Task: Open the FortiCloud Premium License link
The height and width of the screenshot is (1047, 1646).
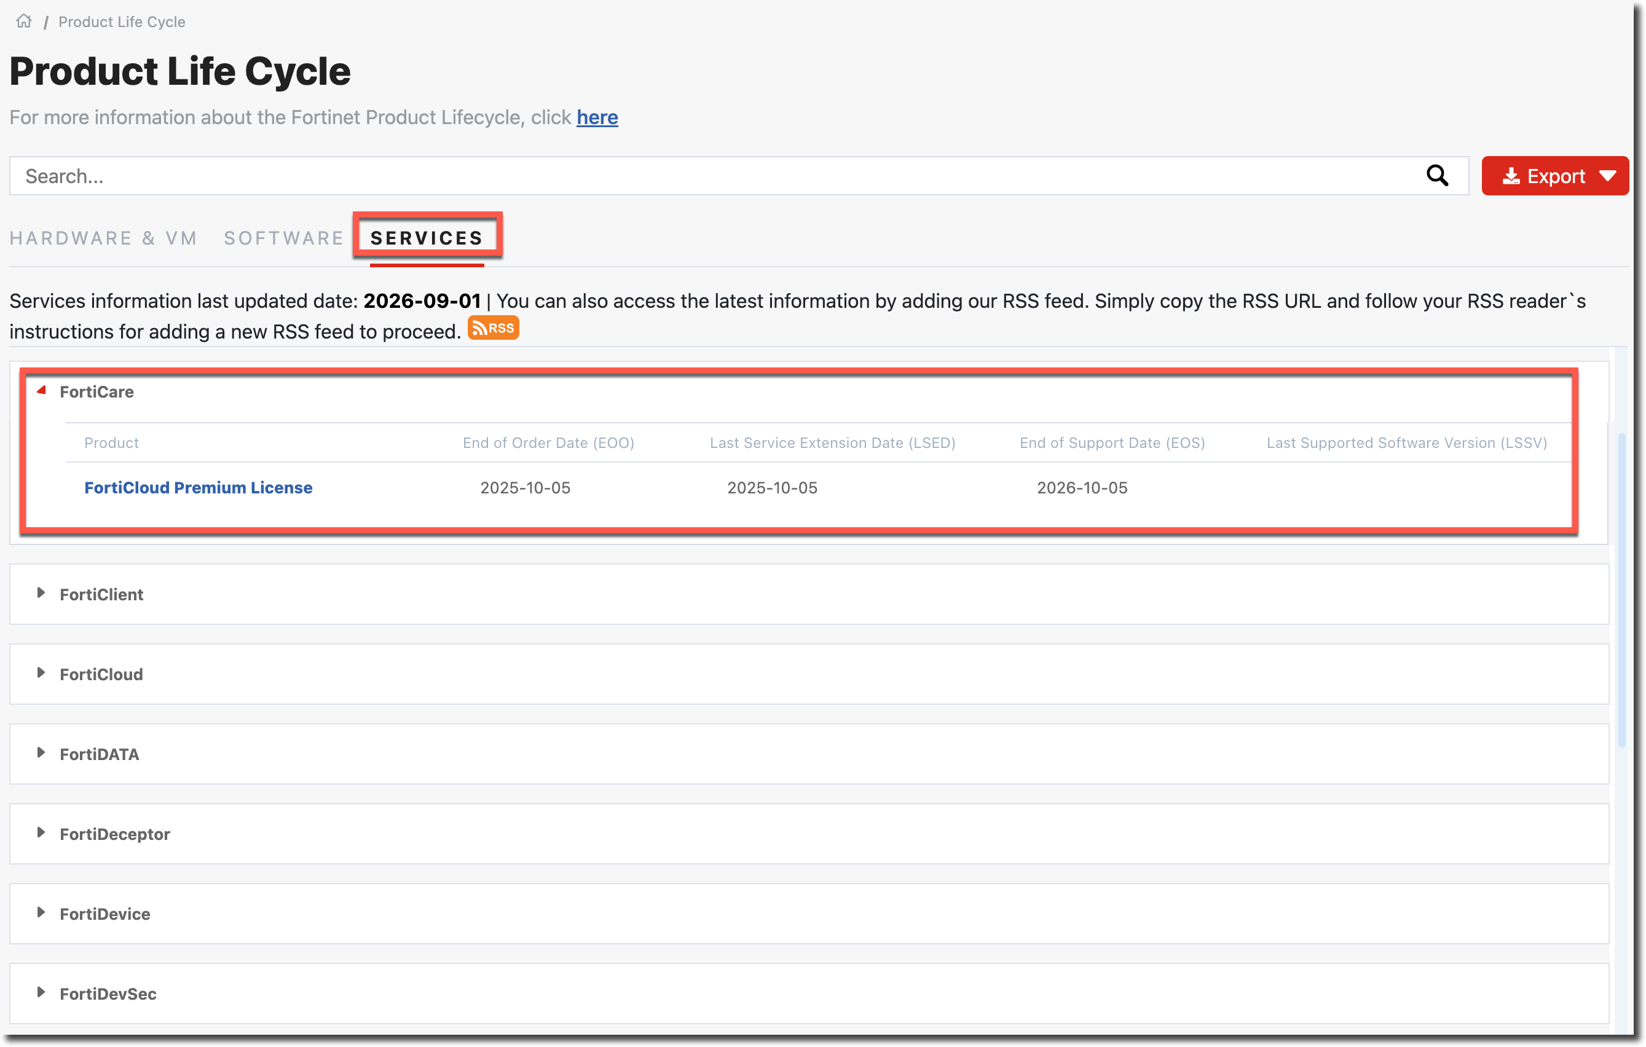Action: [x=199, y=487]
